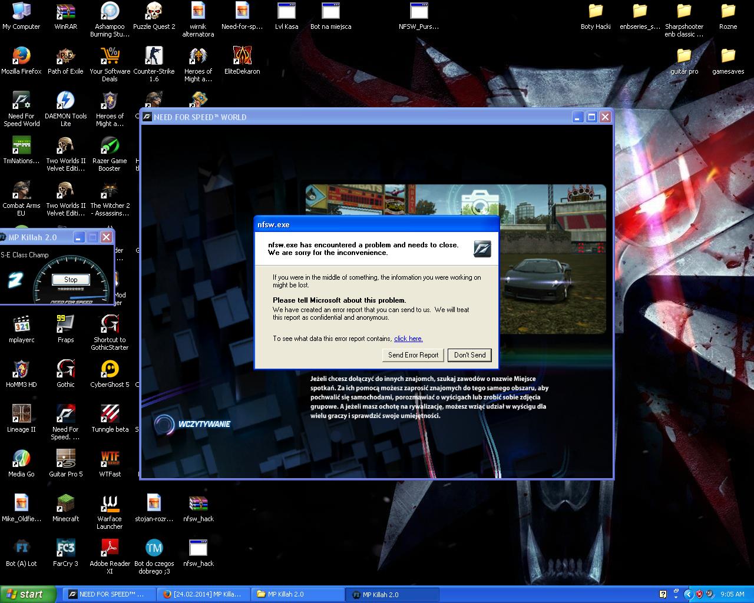Click the NFS logo in the error dialog
This screenshot has height=603, width=754.
click(x=482, y=249)
